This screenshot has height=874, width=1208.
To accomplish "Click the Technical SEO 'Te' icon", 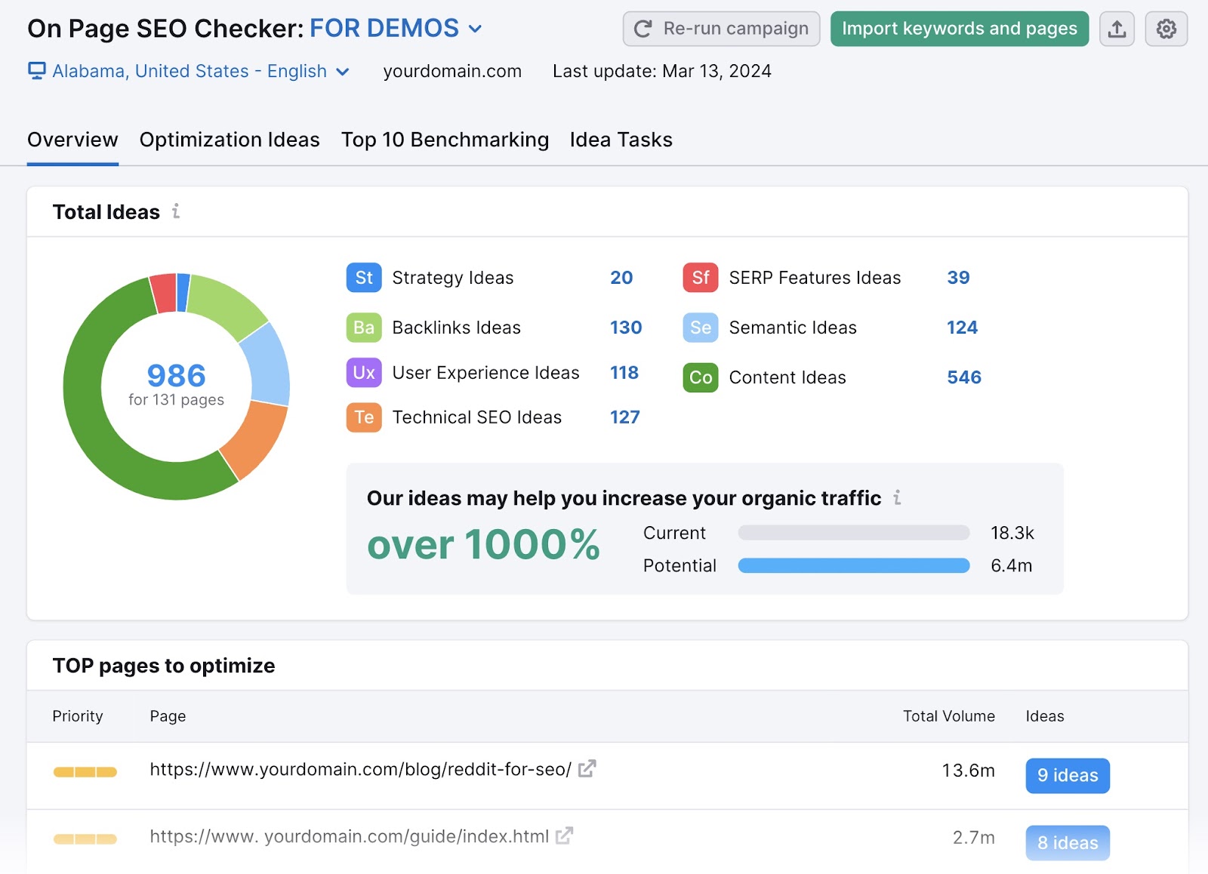I will [363, 417].
